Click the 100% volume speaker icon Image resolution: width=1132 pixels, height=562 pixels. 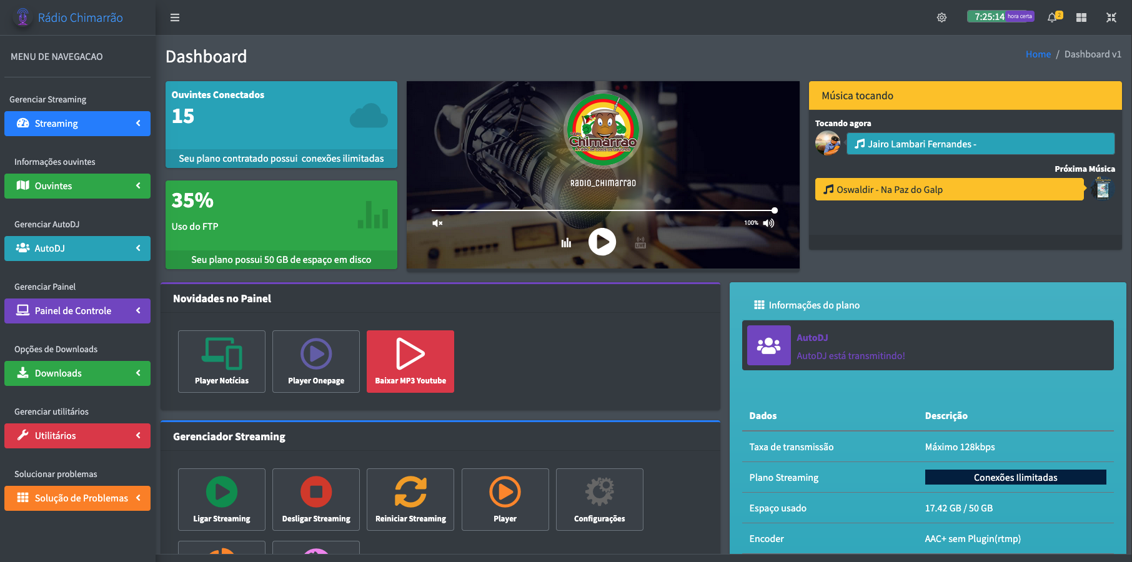coord(768,223)
